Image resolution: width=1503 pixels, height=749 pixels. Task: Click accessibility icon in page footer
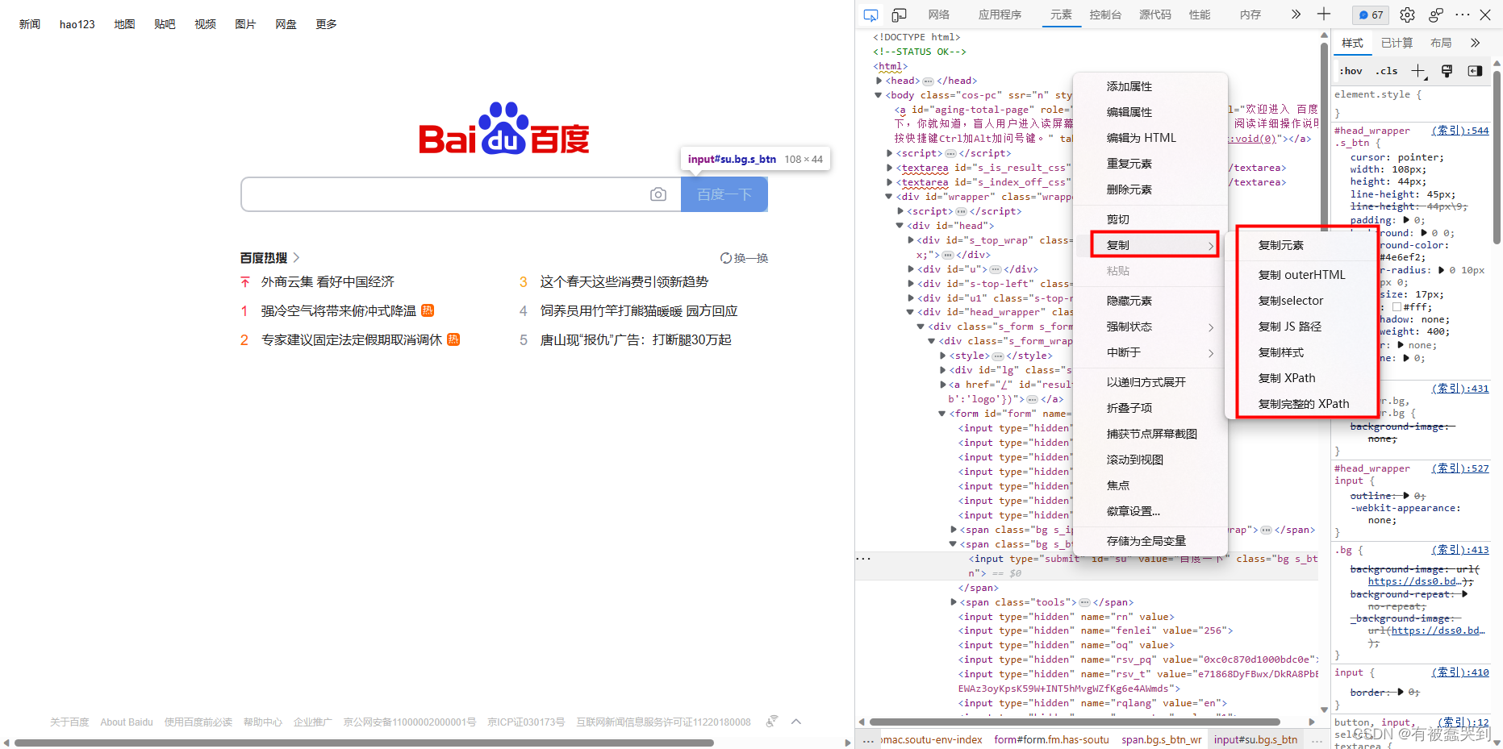(x=772, y=721)
